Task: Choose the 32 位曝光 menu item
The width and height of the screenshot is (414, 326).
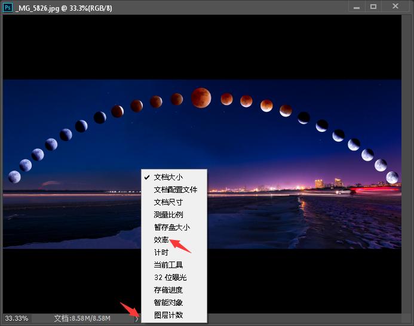Action: coord(170,278)
